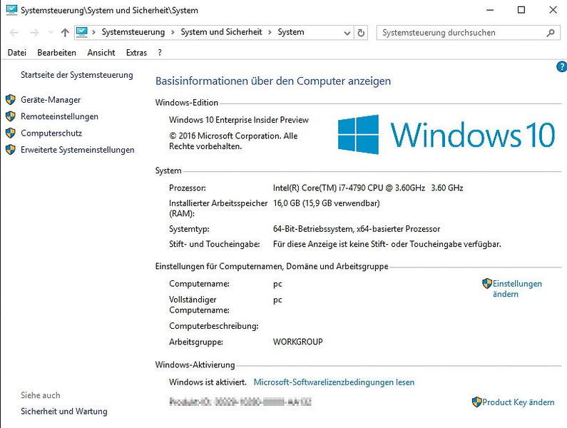Click shield icon beside Erweiterte Systemeinstellungen
The height and width of the screenshot is (428, 567).
click(x=11, y=149)
